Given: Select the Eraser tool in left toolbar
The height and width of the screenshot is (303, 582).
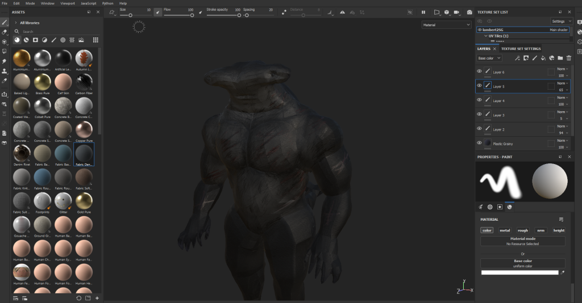Looking at the screenshot, I should tap(5, 32).
